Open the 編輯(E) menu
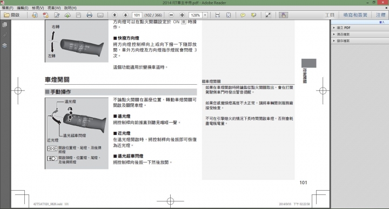This screenshot has height=209, width=389. [x=23, y=8]
